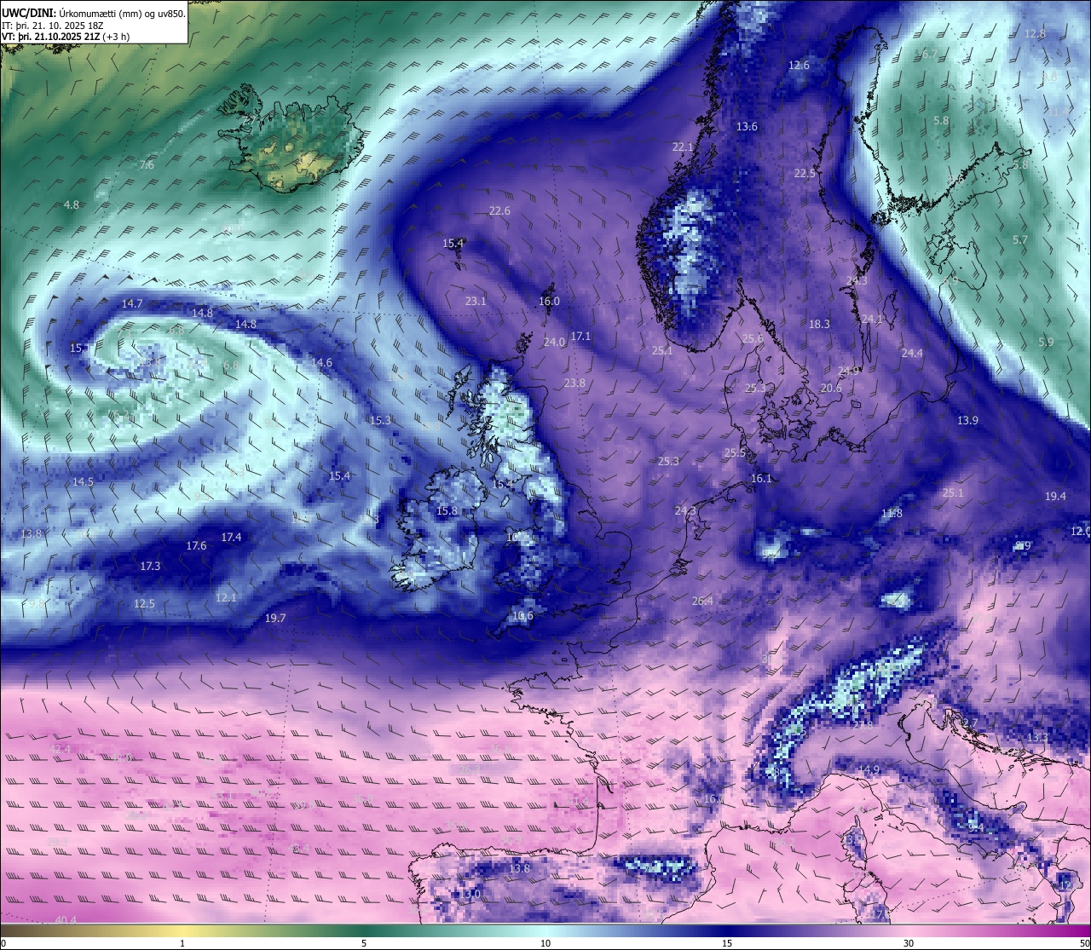Image resolution: width=1091 pixels, height=950 pixels.
Task: Click the 1 tick on the colour scale
Action: point(182,943)
